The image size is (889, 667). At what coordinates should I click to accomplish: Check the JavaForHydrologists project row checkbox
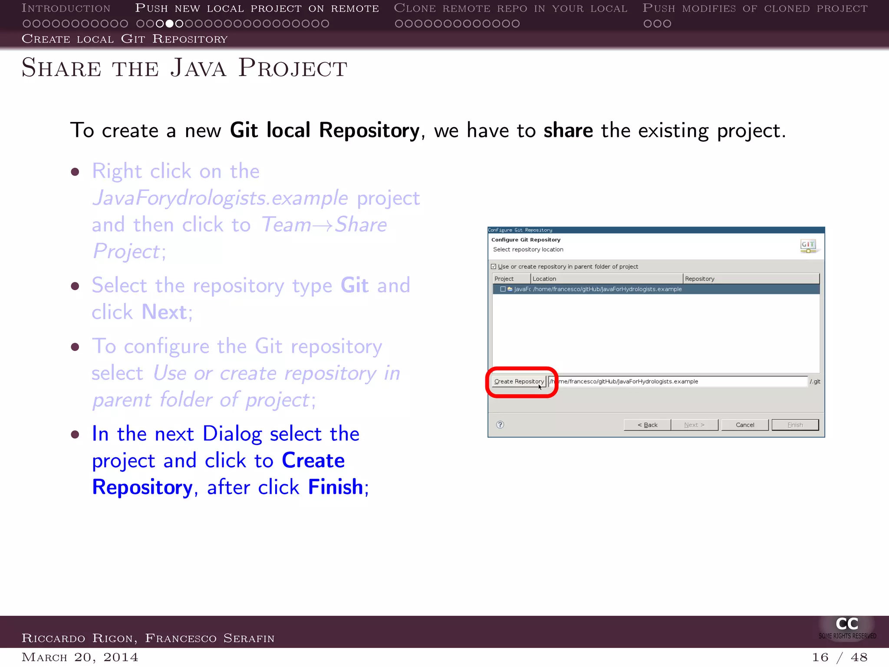(503, 289)
